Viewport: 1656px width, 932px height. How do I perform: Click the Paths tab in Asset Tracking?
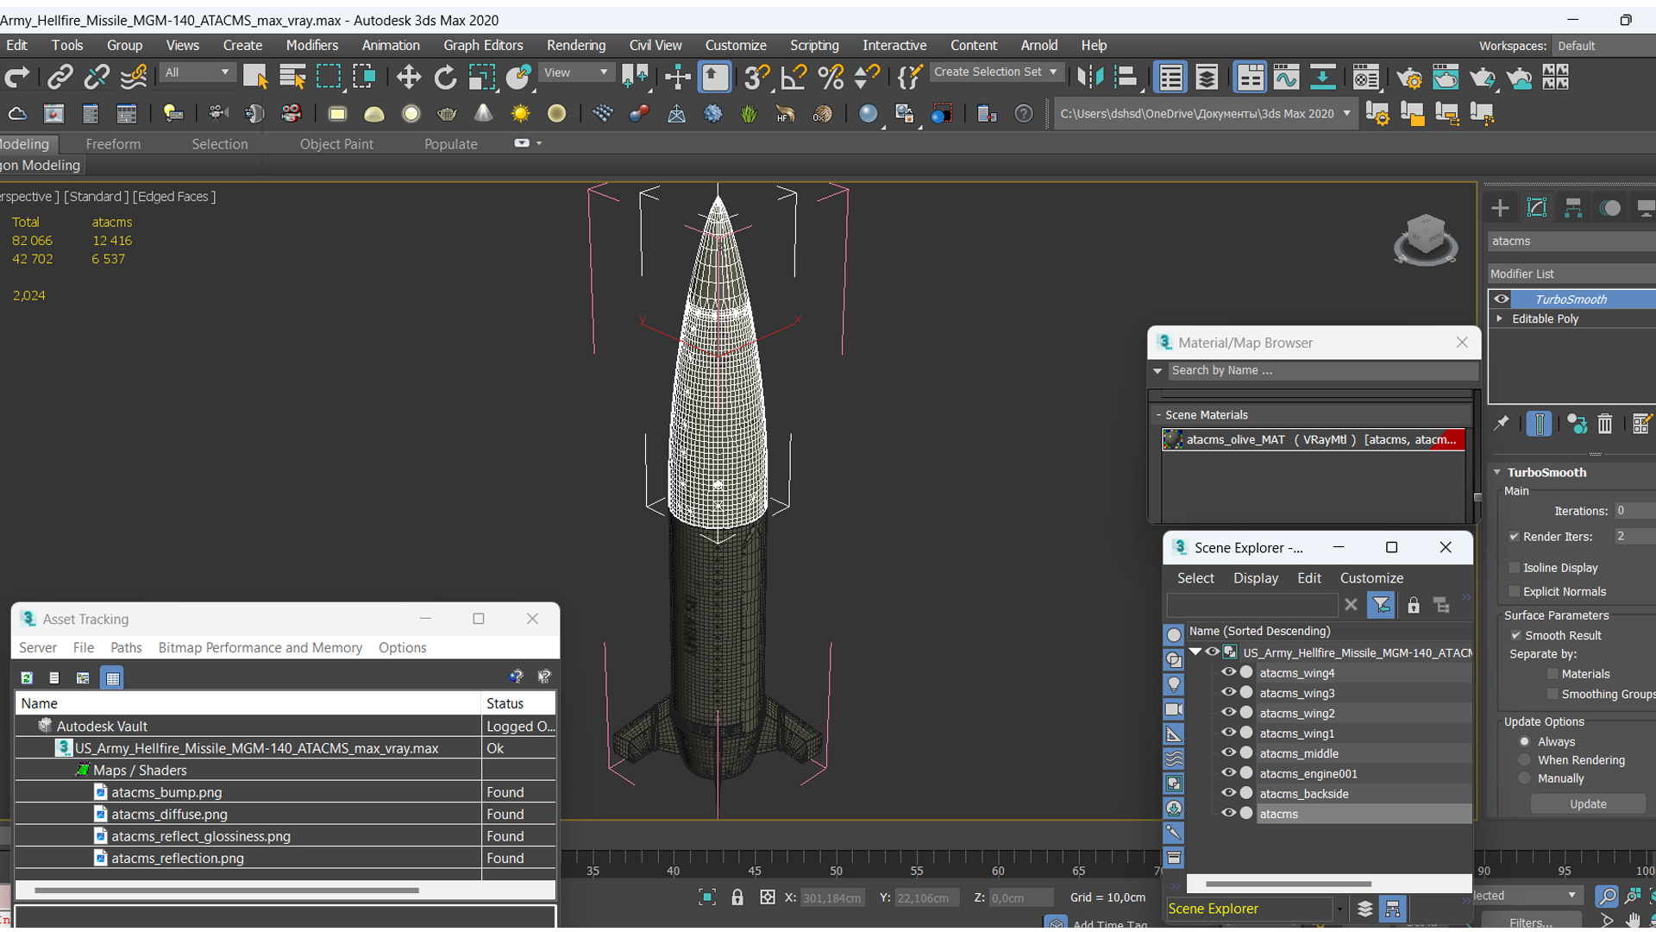[x=126, y=646]
